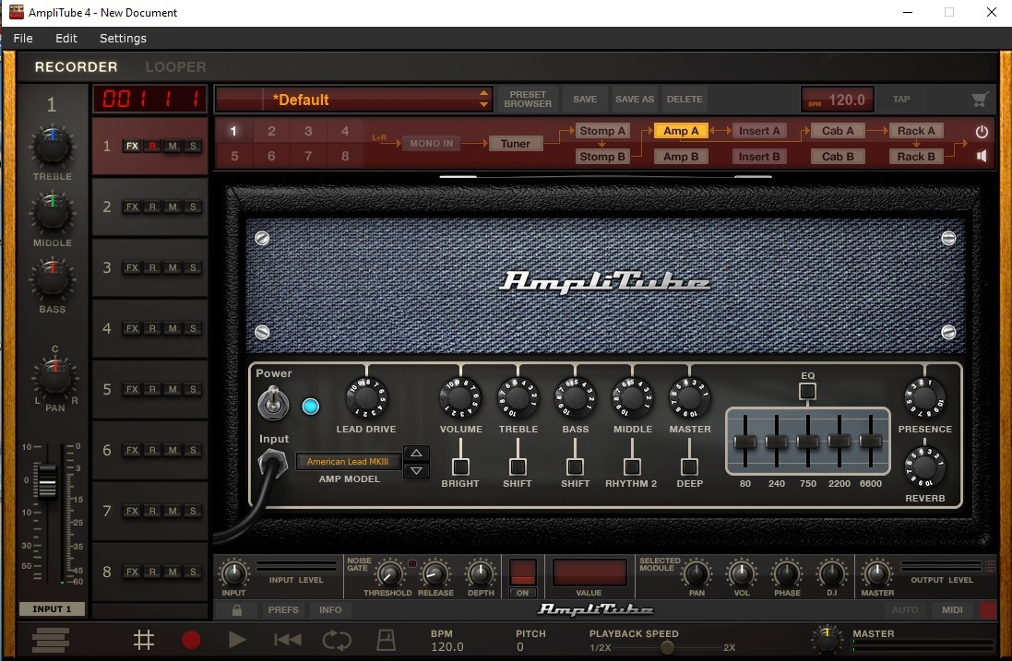Click the LEAD DRIVE knob
1012x661 pixels.
(x=366, y=398)
